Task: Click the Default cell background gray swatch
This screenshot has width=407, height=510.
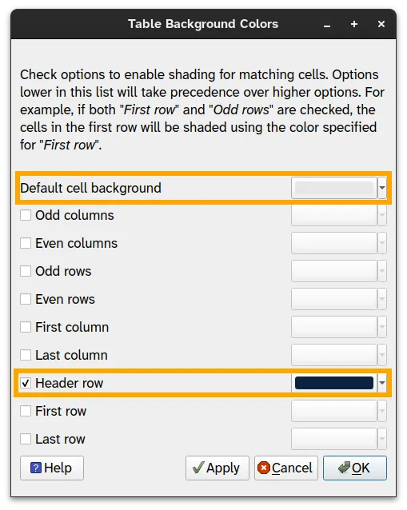Action: click(334, 188)
